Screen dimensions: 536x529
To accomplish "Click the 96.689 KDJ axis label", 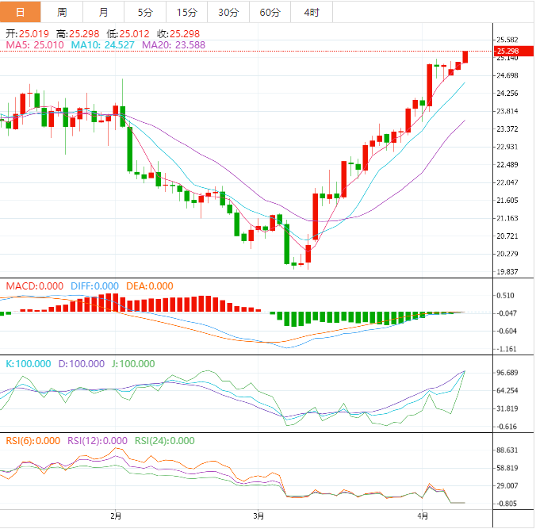I will tap(507, 373).
